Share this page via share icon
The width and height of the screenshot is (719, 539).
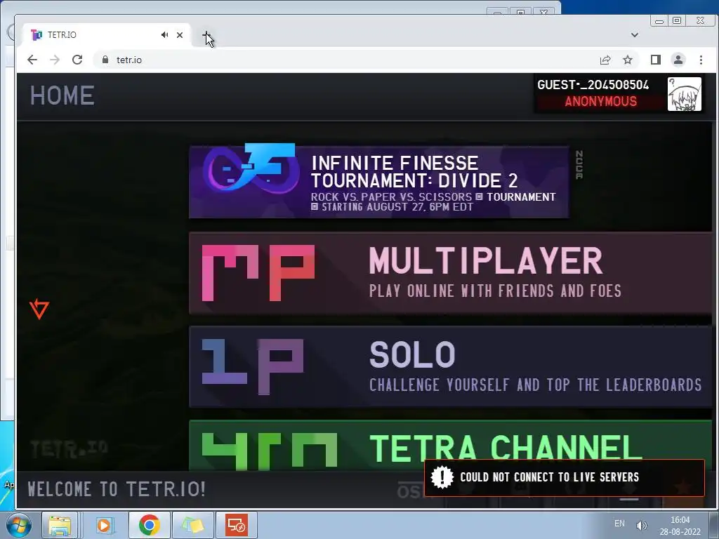click(x=605, y=60)
